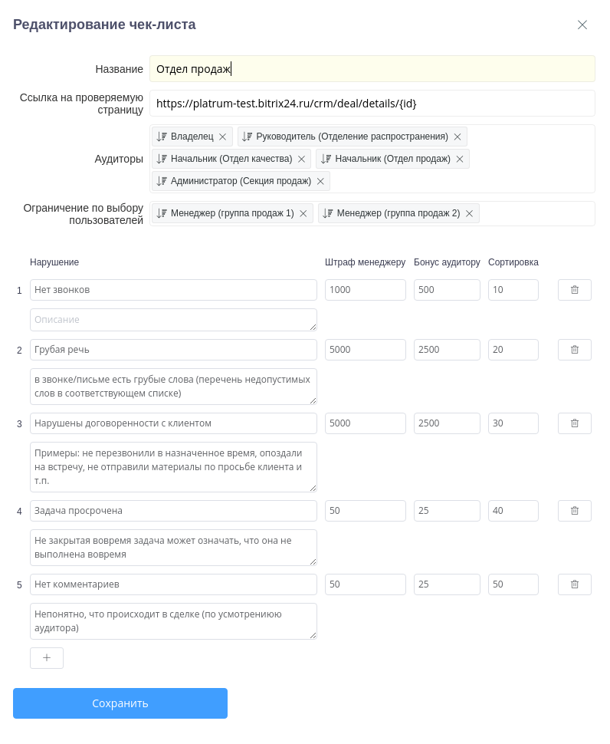Click the 'Сохранить' button
The image size is (610, 744).
coord(120,703)
